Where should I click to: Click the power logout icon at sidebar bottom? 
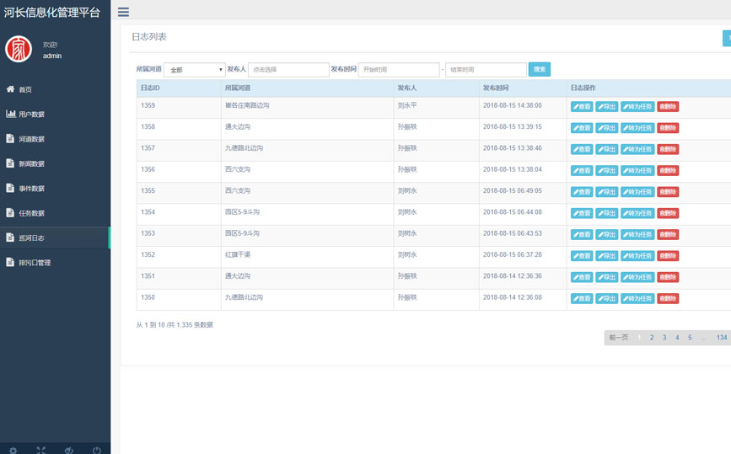click(x=96, y=451)
